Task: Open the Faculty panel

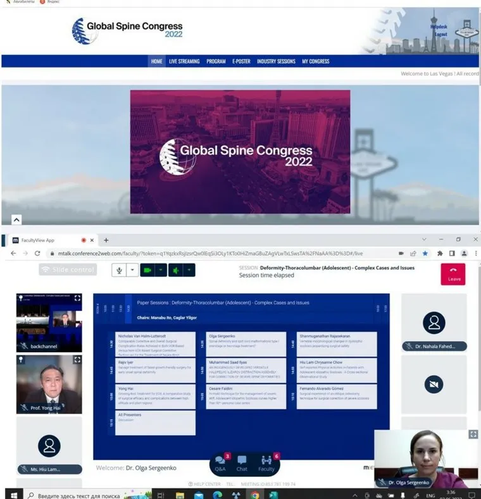Action: click(x=266, y=464)
